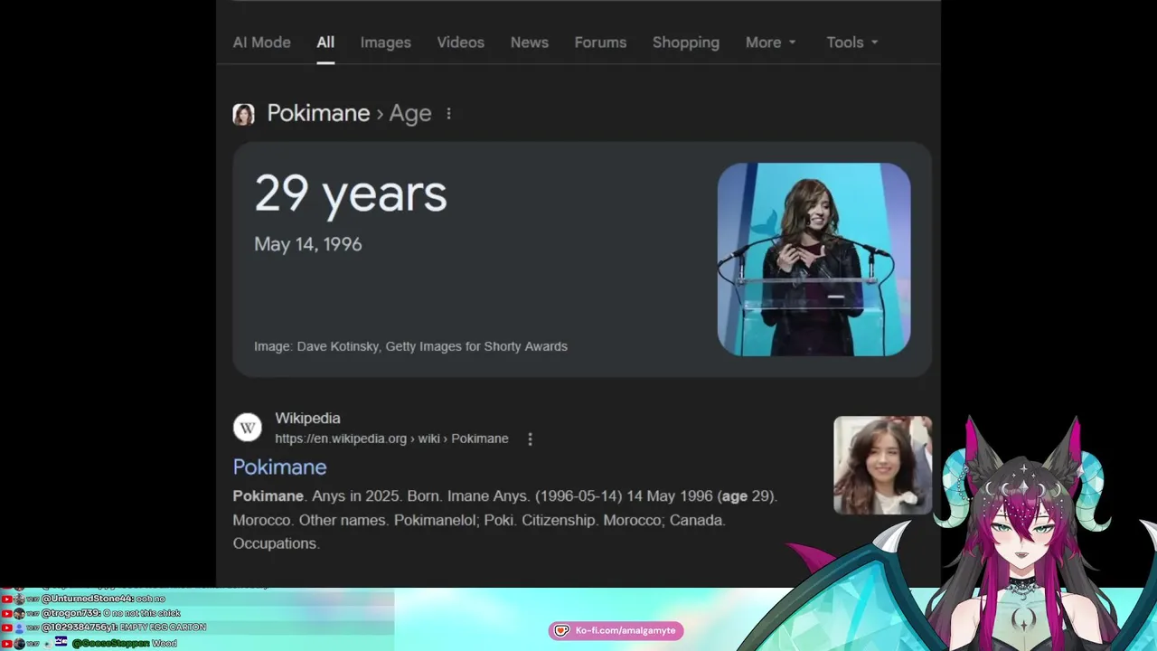
Task: Click the @UnturnedStone44 chat username
Action: 88,599
